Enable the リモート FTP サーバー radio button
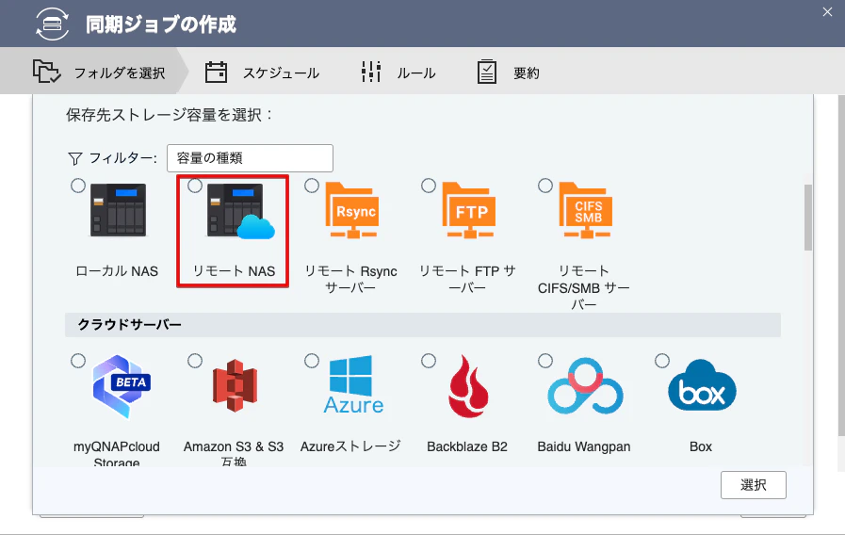 [x=429, y=186]
